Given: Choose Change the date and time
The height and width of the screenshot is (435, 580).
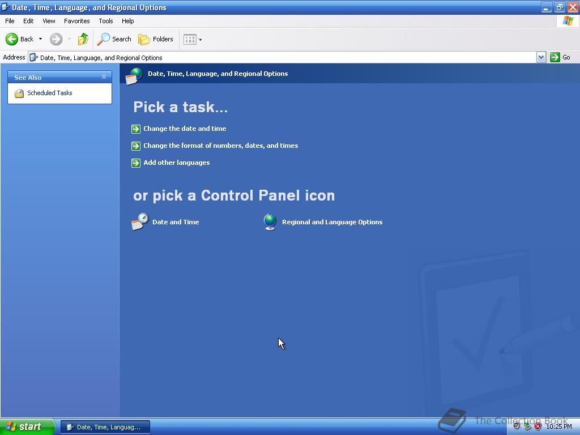Looking at the screenshot, I should click(x=185, y=129).
